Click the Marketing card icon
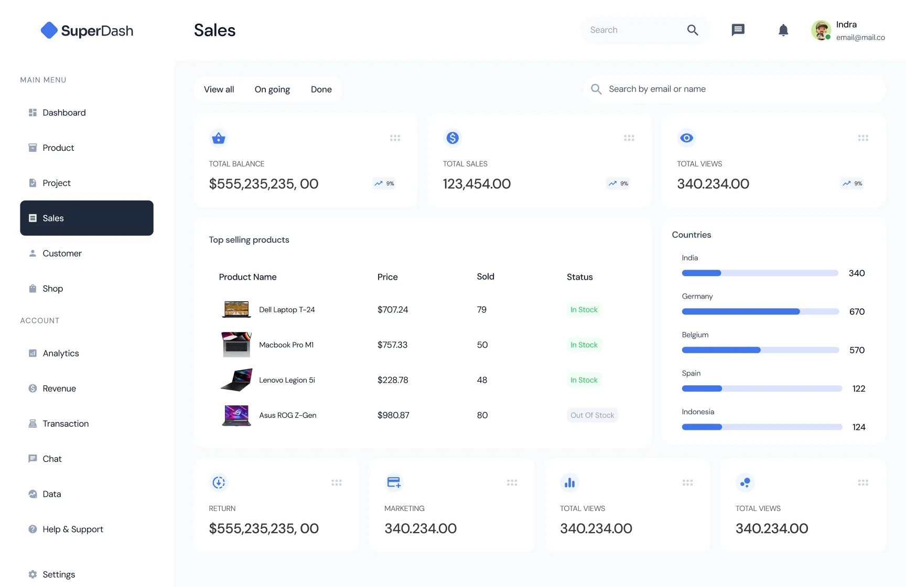Image resolution: width=906 pixels, height=587 pixels. point(394,483)
